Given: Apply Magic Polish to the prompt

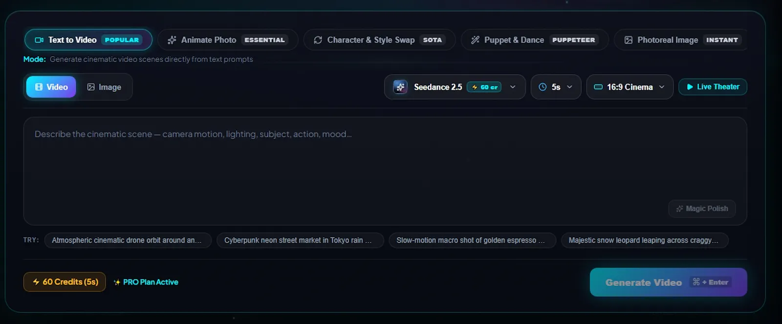Looking at the screenshot, I should pyautogui.click(x=702, y=208).
